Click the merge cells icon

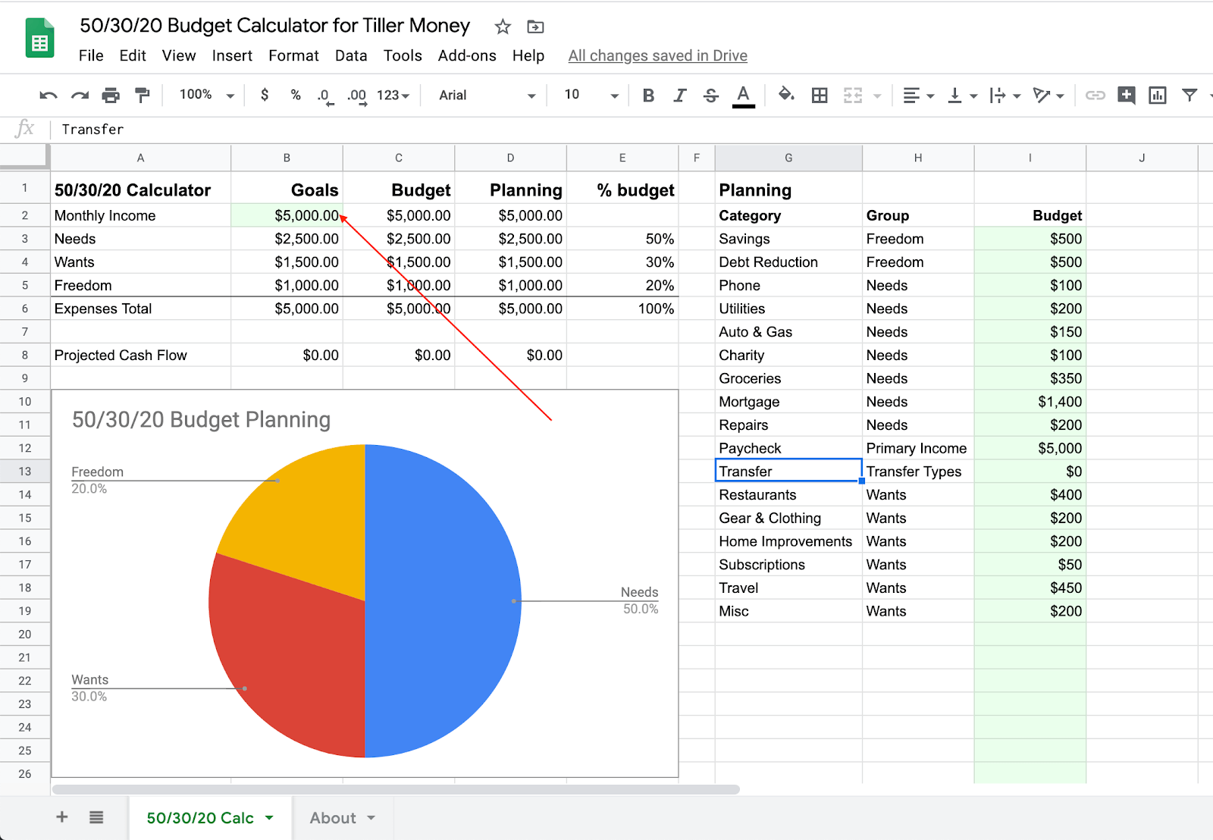click(x=853, y=96)
